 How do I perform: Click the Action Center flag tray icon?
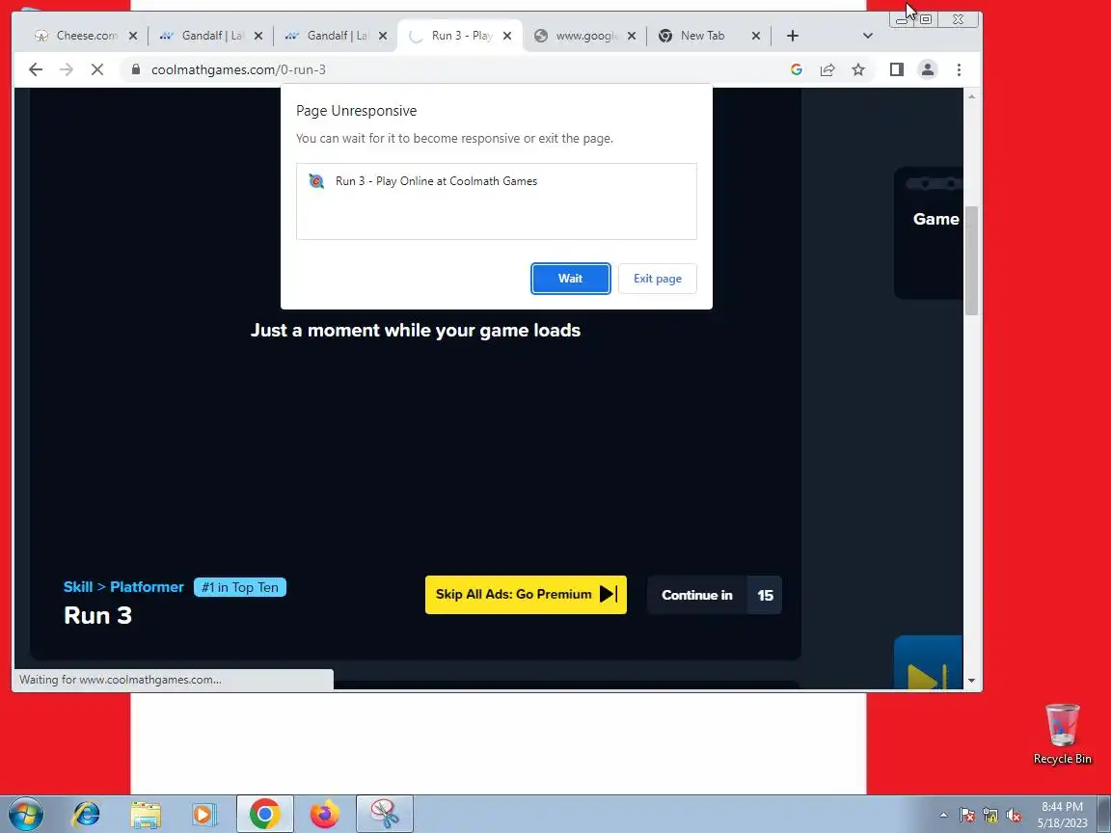pos(967,816)
